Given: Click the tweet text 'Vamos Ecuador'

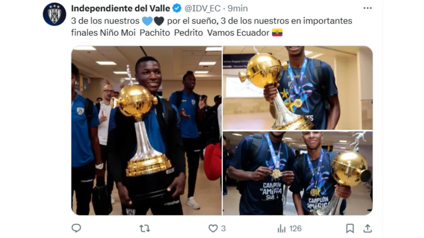Looking at the screenshot, I should (238, 33).
